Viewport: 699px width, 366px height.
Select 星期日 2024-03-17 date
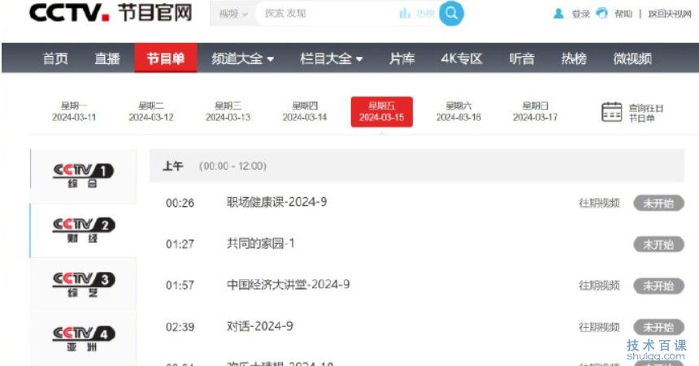click(535, 112)
